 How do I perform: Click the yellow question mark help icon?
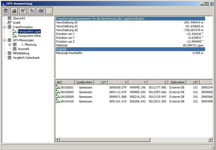coord(49,11)
